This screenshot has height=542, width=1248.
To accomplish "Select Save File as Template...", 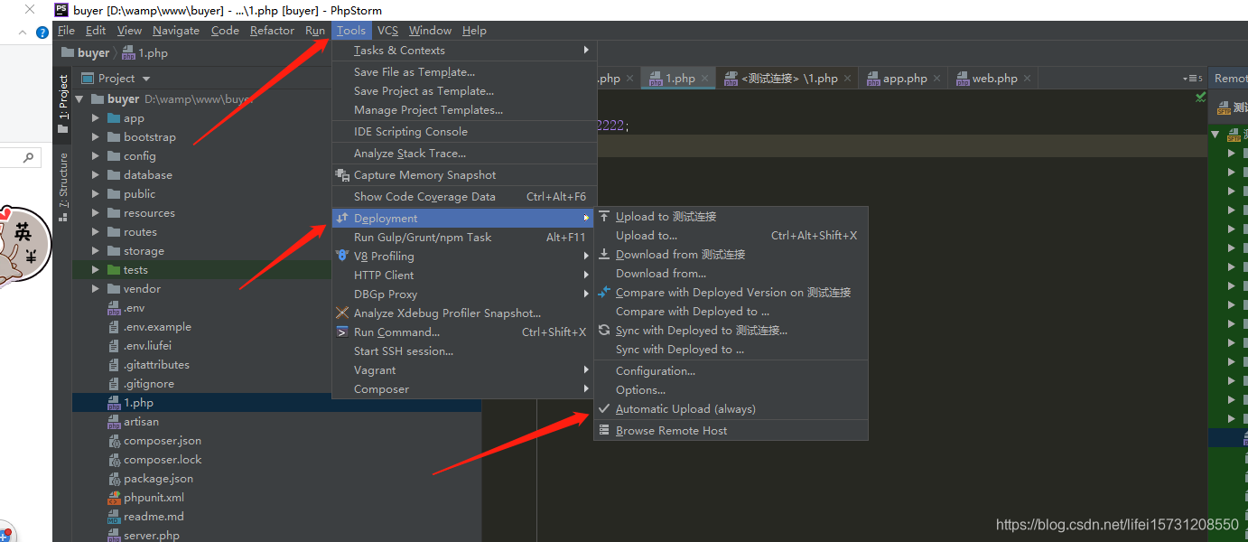I will (414, 72).
